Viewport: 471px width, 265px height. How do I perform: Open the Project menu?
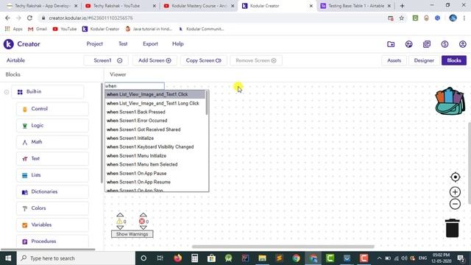95,44
